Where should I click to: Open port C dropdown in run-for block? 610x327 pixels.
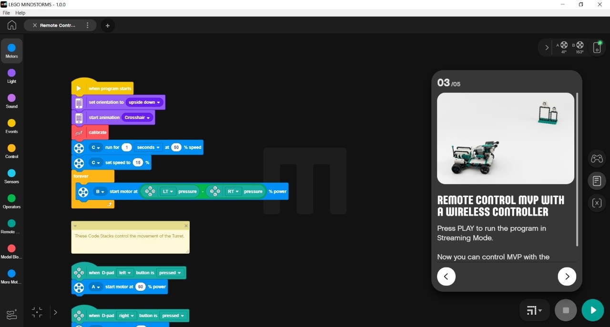[x=96, y=148]
